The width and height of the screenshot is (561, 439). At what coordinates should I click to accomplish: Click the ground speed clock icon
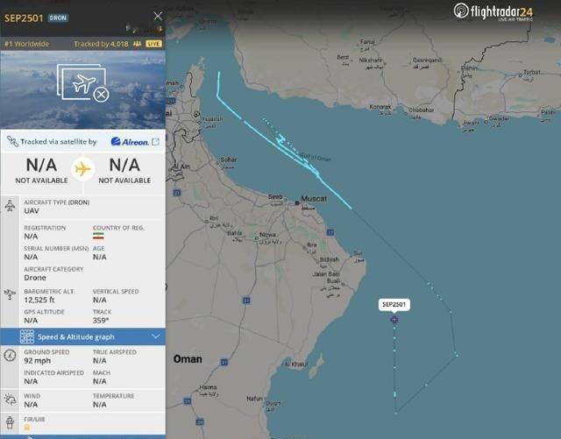point(10,355)
